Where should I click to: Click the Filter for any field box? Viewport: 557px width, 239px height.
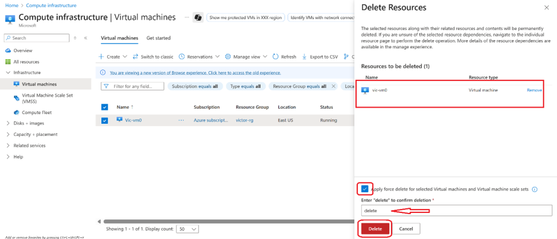(133, 86)
